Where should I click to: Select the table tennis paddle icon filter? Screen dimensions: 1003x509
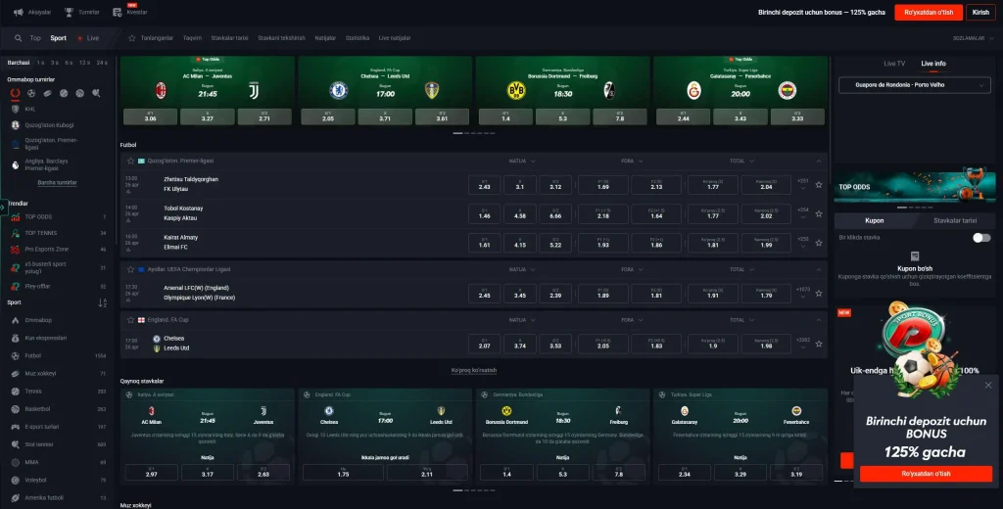[96, 93]
